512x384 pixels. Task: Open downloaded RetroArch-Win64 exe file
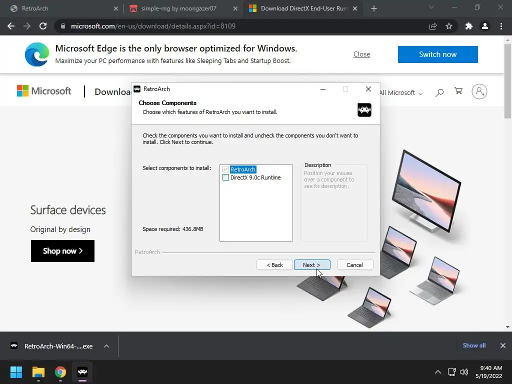pyautogui.click(x=52, y=346)
